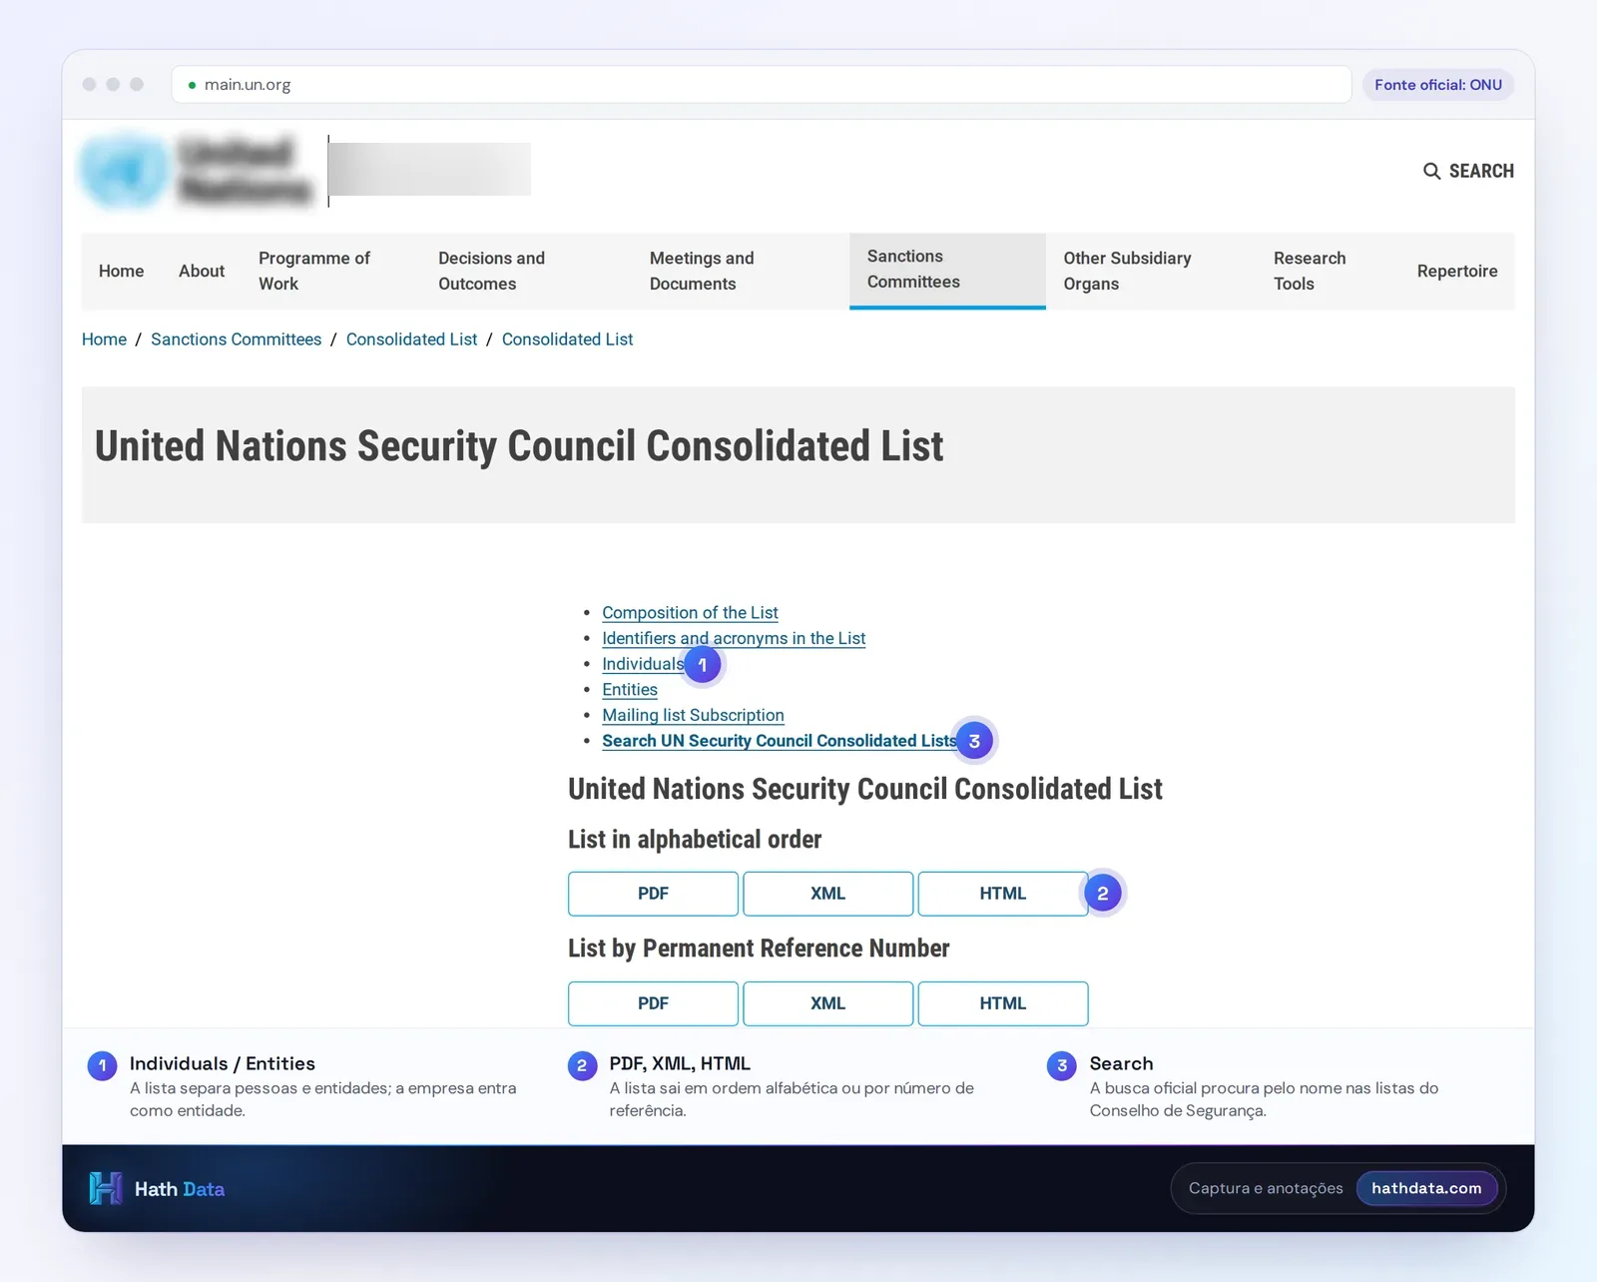1597x1282 pixels.
Task: Click the Home breadcrumb link
Action: (x=104, y=339)
